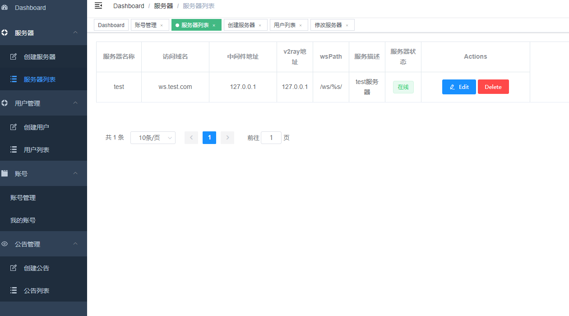Click the 公告管理 eye icon
Image resolution: width=569 pixels, height=316 pixels.
(x=5, y=244)
